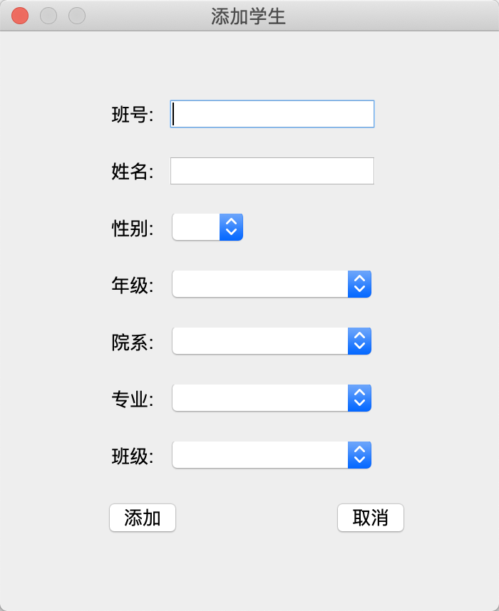Click the red close button

point(19,15)
